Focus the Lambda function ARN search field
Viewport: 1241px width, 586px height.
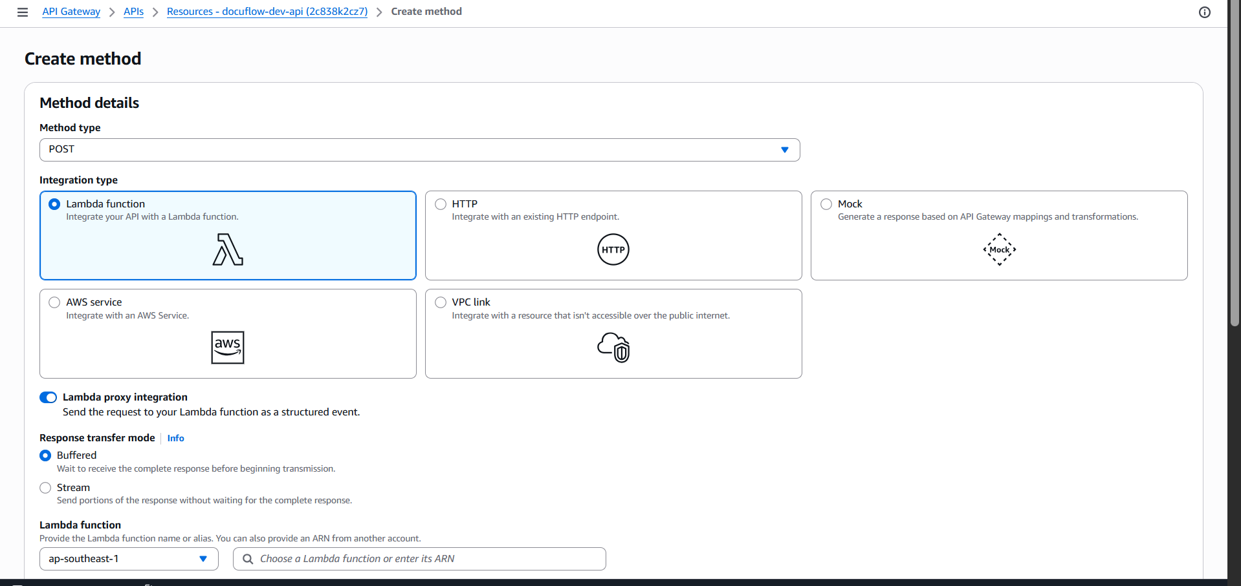tap(419, 559)
